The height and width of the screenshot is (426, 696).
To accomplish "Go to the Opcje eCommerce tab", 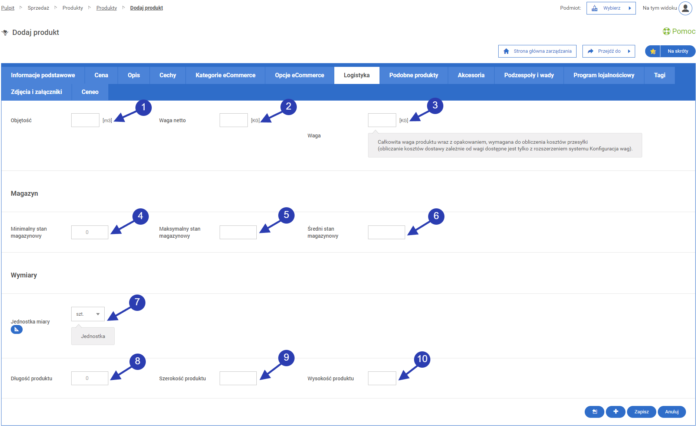I will coord(299,75).
